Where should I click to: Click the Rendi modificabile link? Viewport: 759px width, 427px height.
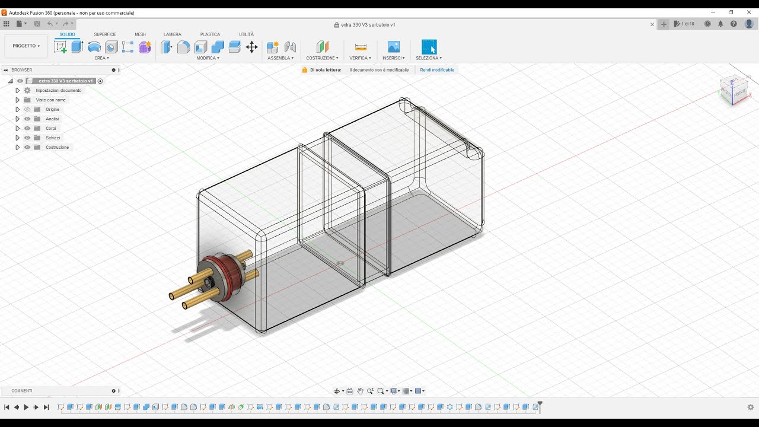point(437,70)
